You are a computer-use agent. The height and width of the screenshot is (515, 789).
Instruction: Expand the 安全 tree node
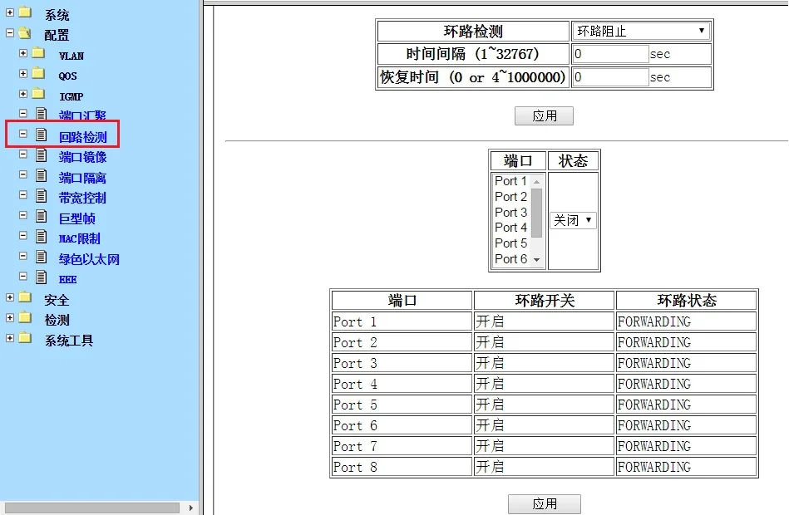pos(9,297)
